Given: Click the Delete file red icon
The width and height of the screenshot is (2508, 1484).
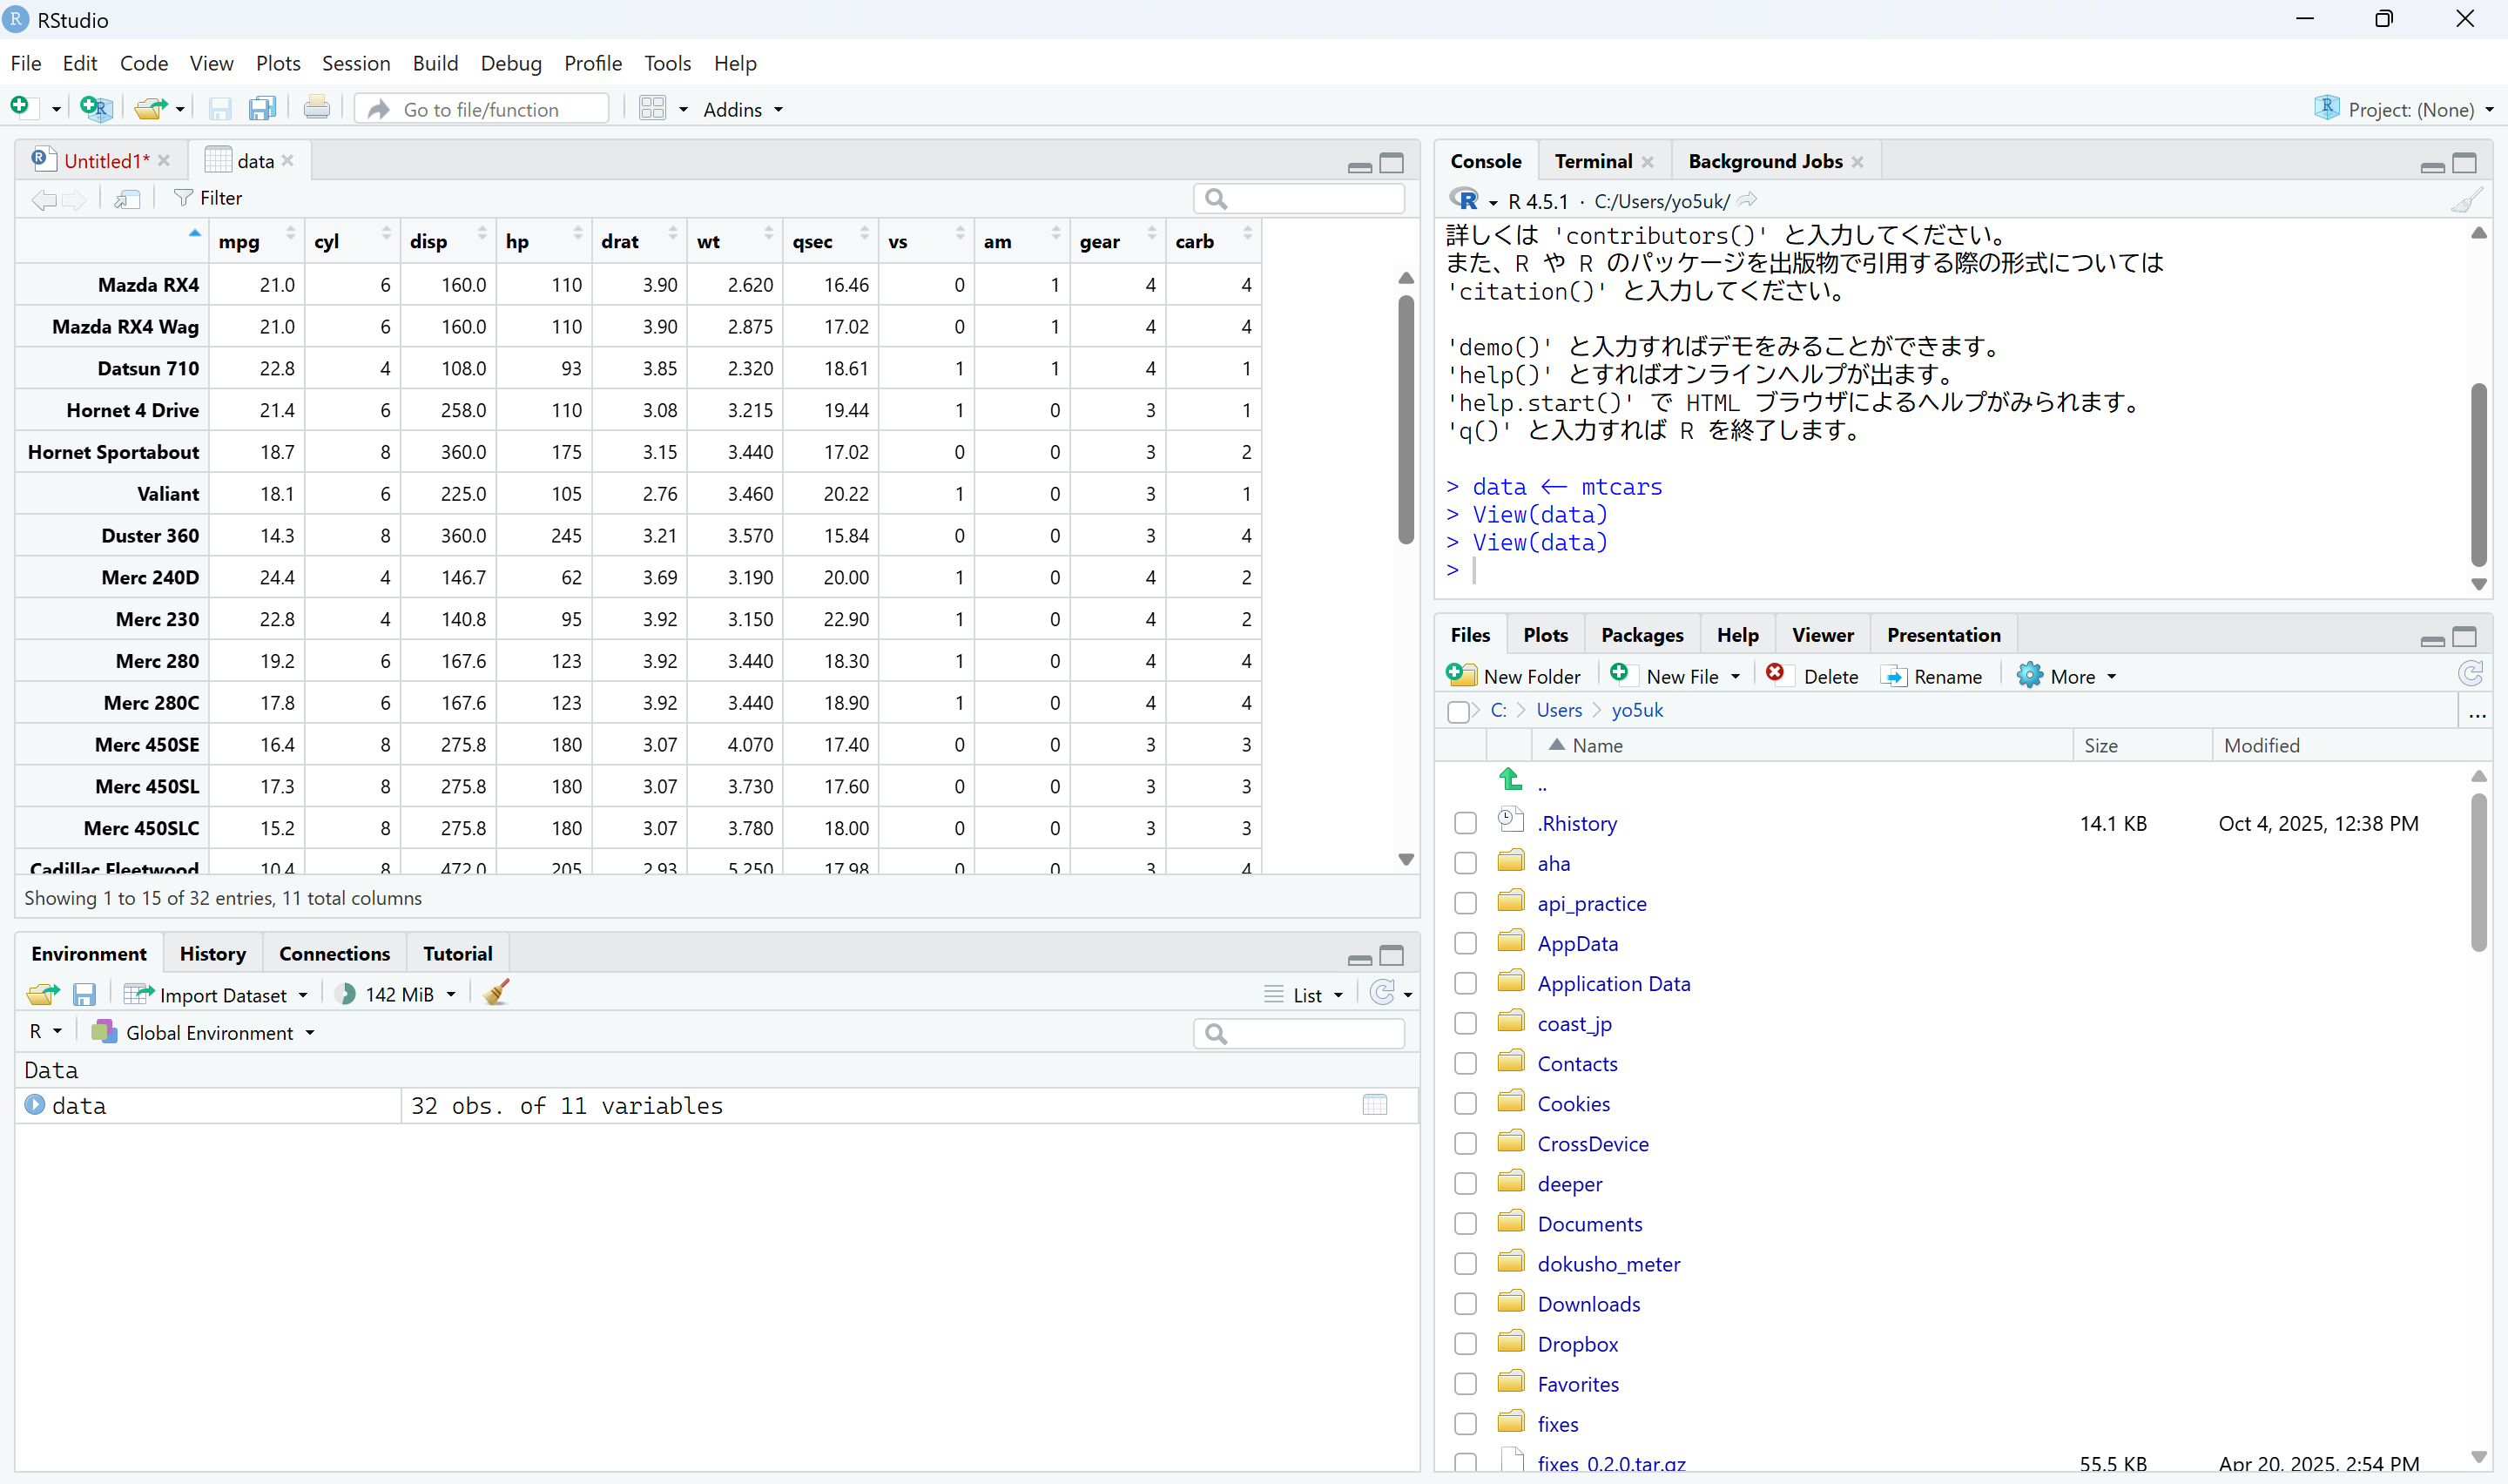Looking at the screenshot, I should click(1776, 675).
